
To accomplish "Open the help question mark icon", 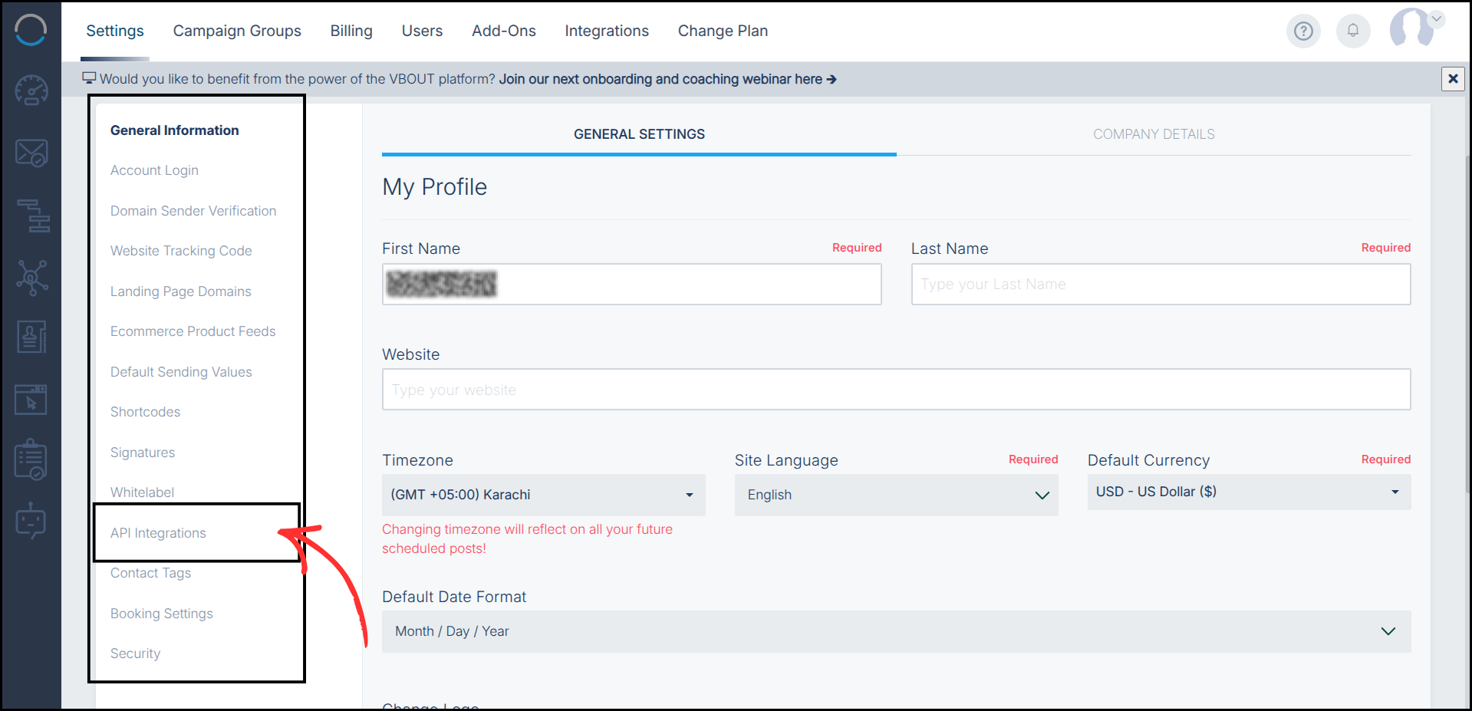I will click(1302, 31).
